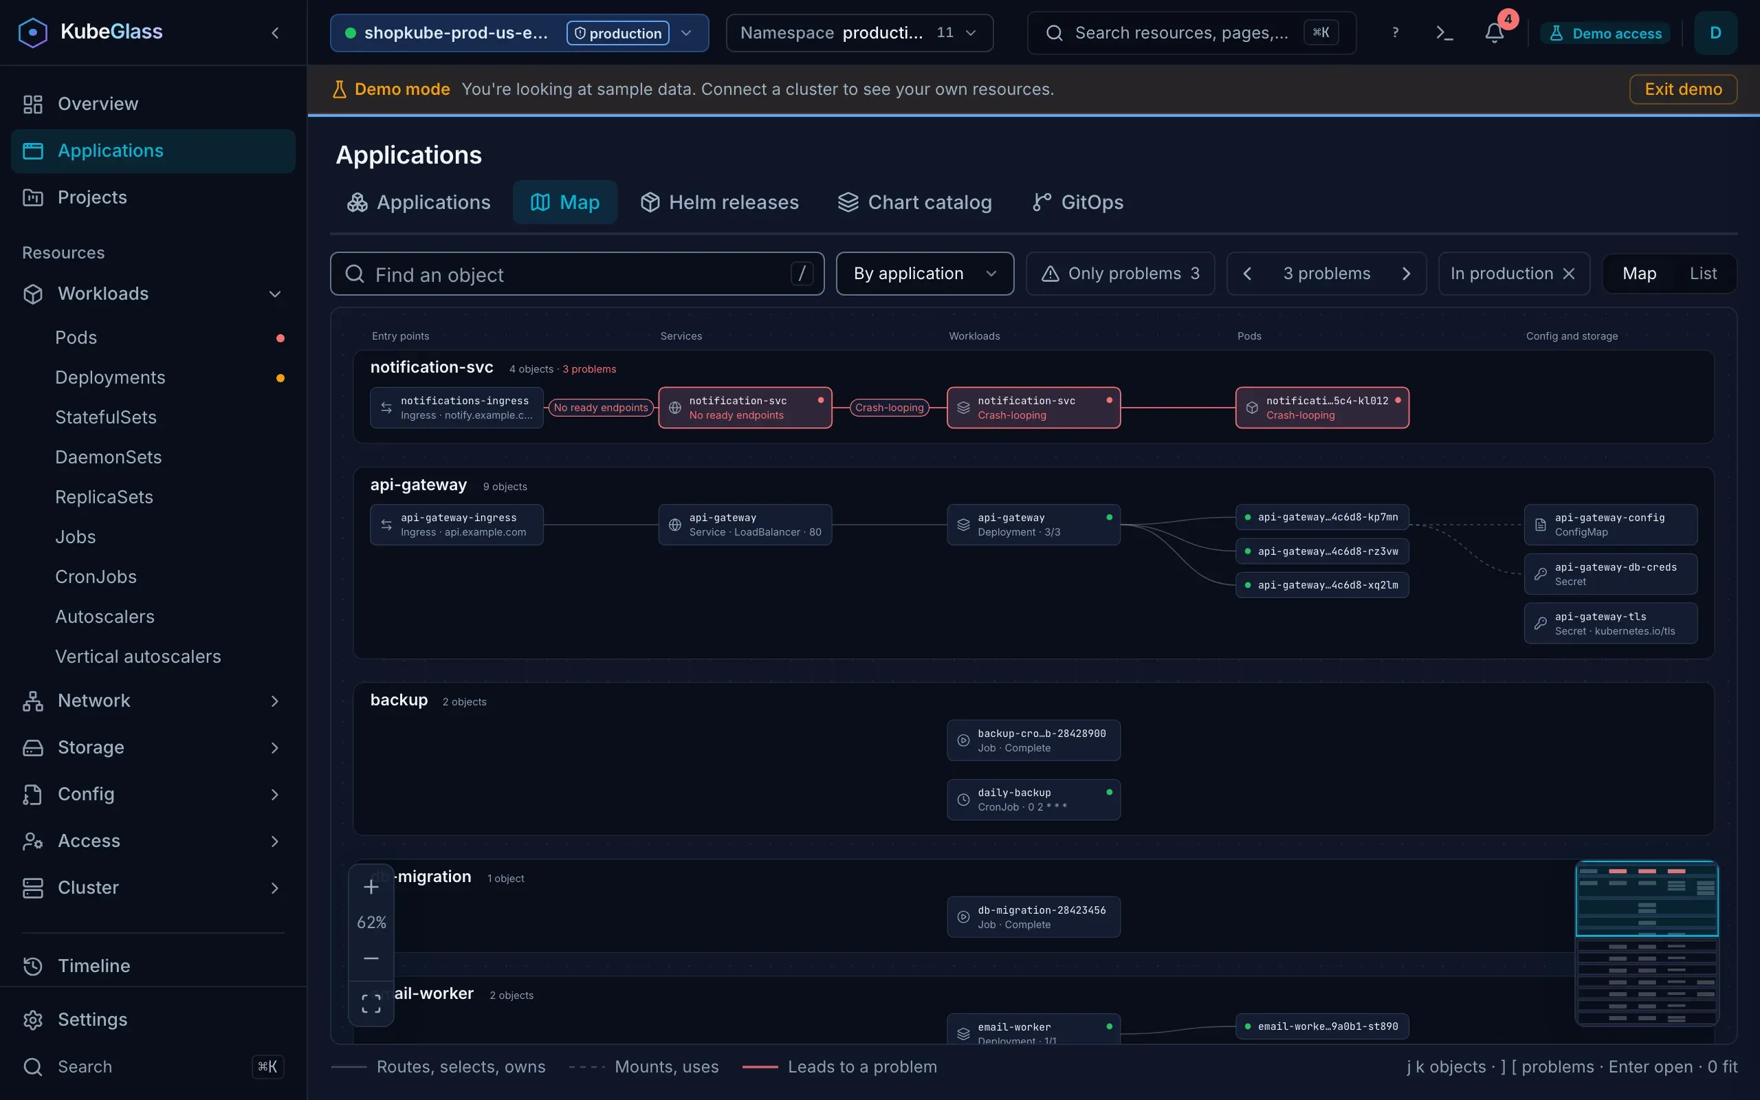Open the By application grouping dropdown
1760x1100 pixels.
925,274
